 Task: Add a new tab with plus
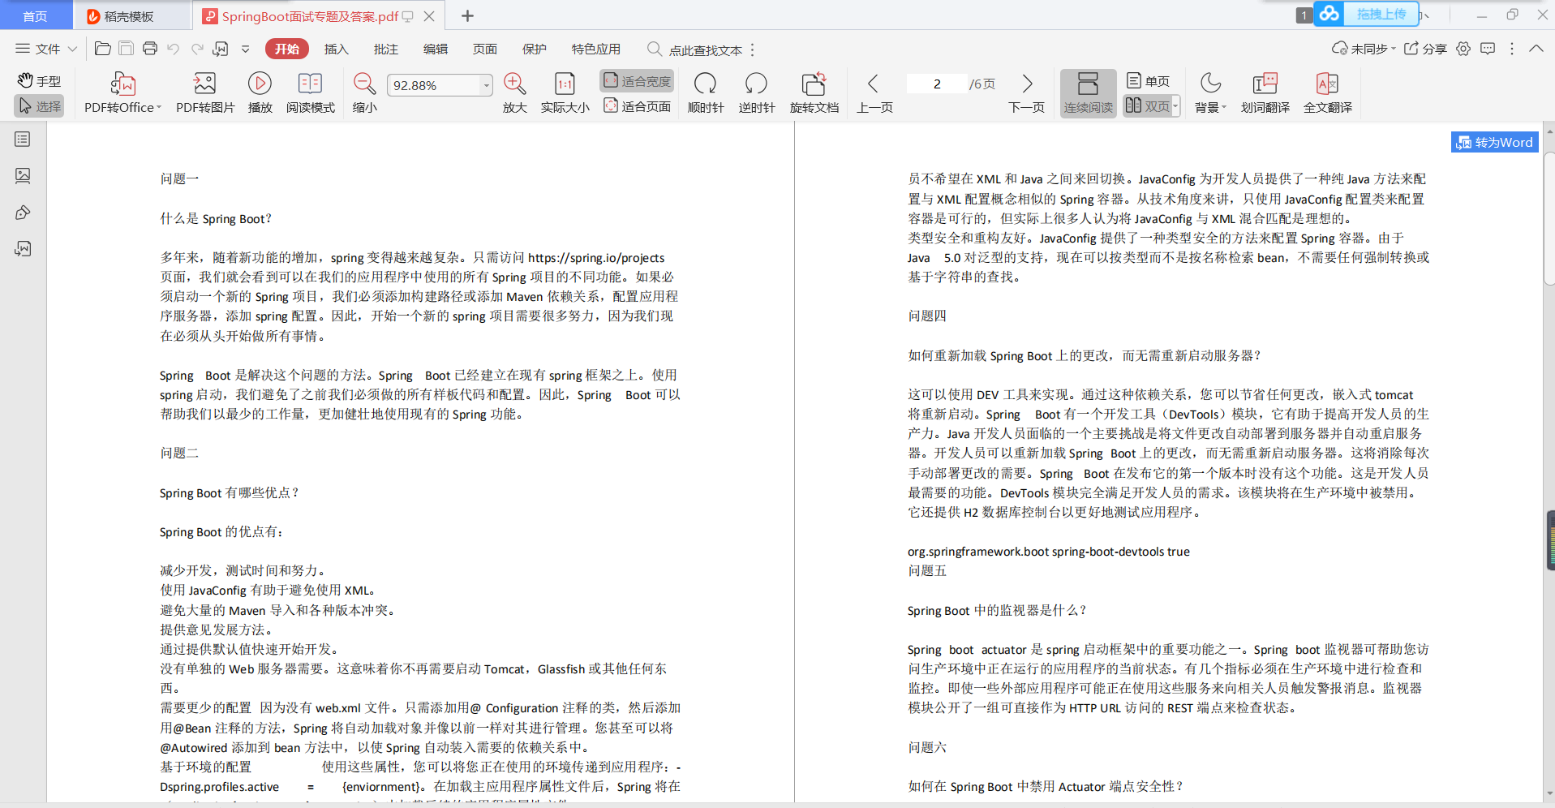[468, 15]
